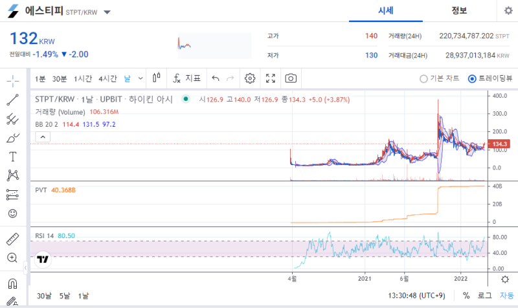Set date range to 1날
Screen dimensions: 518x308
point(84,296)
